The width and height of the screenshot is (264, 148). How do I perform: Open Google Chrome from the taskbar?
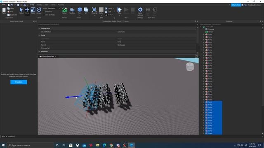click(111, 145)
